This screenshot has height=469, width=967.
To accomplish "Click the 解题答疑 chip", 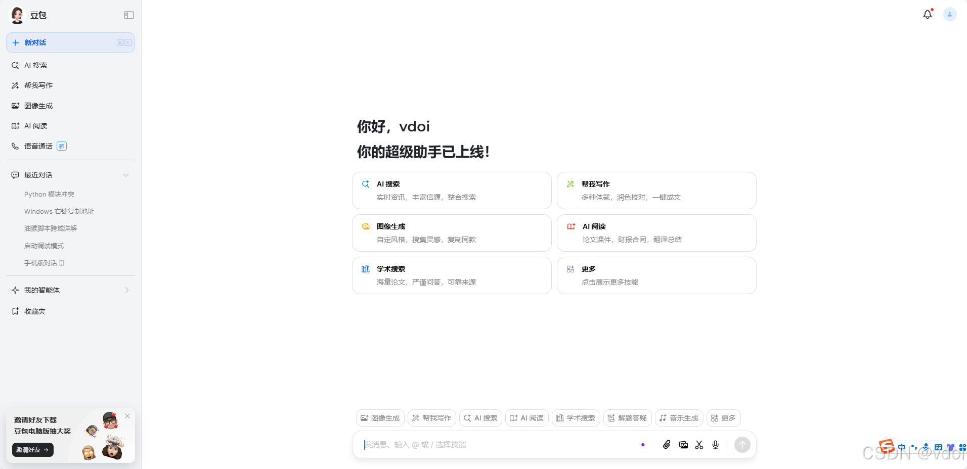I will click(x=627, y=418).
